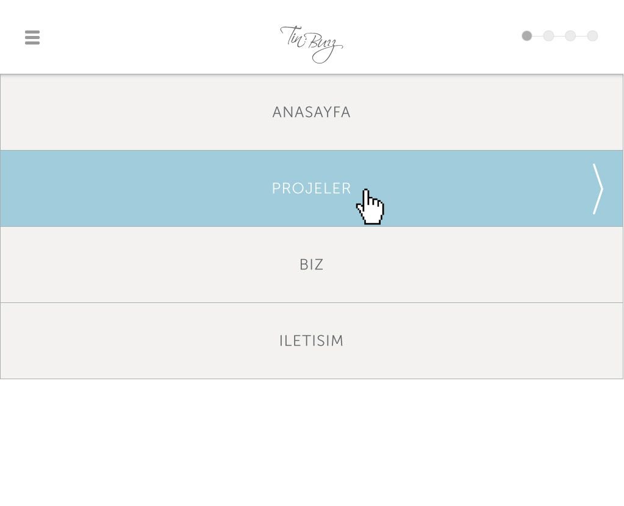Click the line between first and second dots

coord(538,36)
